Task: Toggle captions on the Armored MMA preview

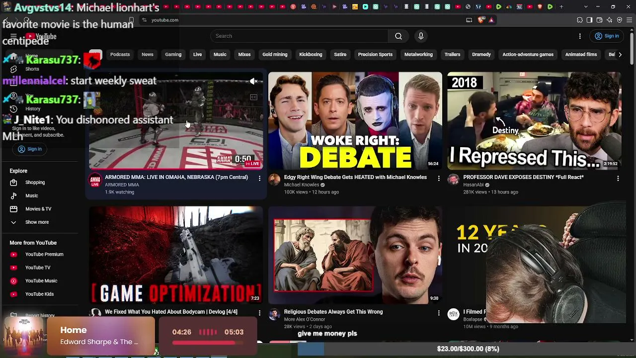Action: (x=253, y=97)
